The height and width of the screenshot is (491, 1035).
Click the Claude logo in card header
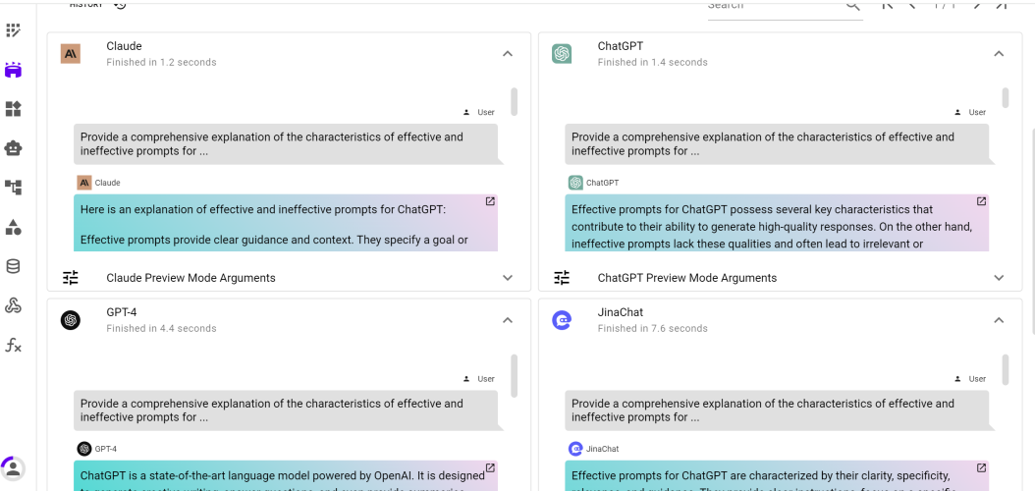tap(70, 53)
